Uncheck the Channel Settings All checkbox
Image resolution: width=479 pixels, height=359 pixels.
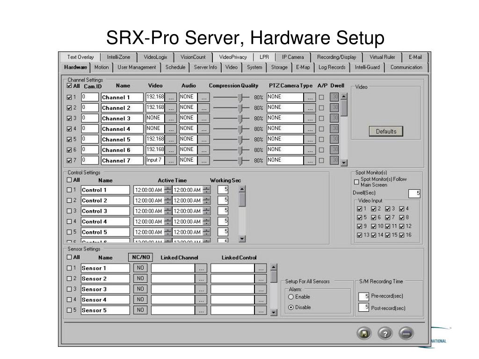[69, 86]
